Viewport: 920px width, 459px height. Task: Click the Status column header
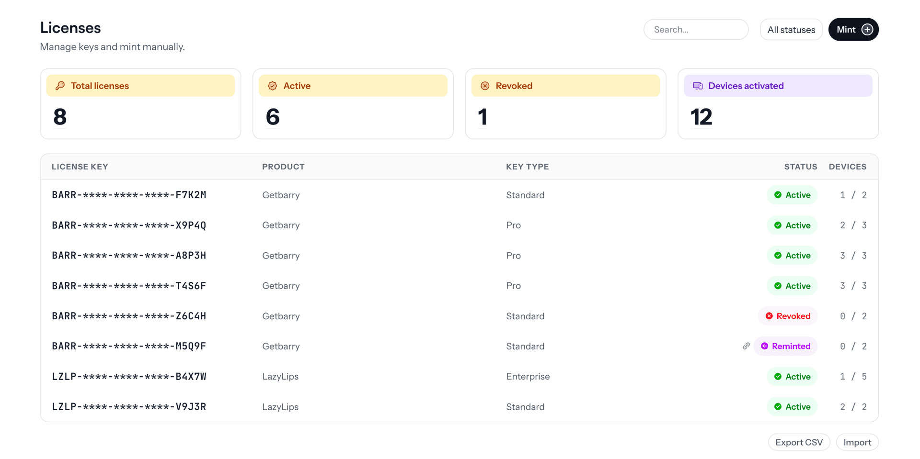coord(801,167)
